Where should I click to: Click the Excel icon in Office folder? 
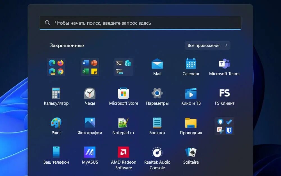pos(86,71)
